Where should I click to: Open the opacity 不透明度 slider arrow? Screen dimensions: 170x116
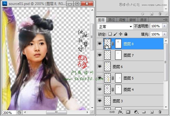click(165, 26)
